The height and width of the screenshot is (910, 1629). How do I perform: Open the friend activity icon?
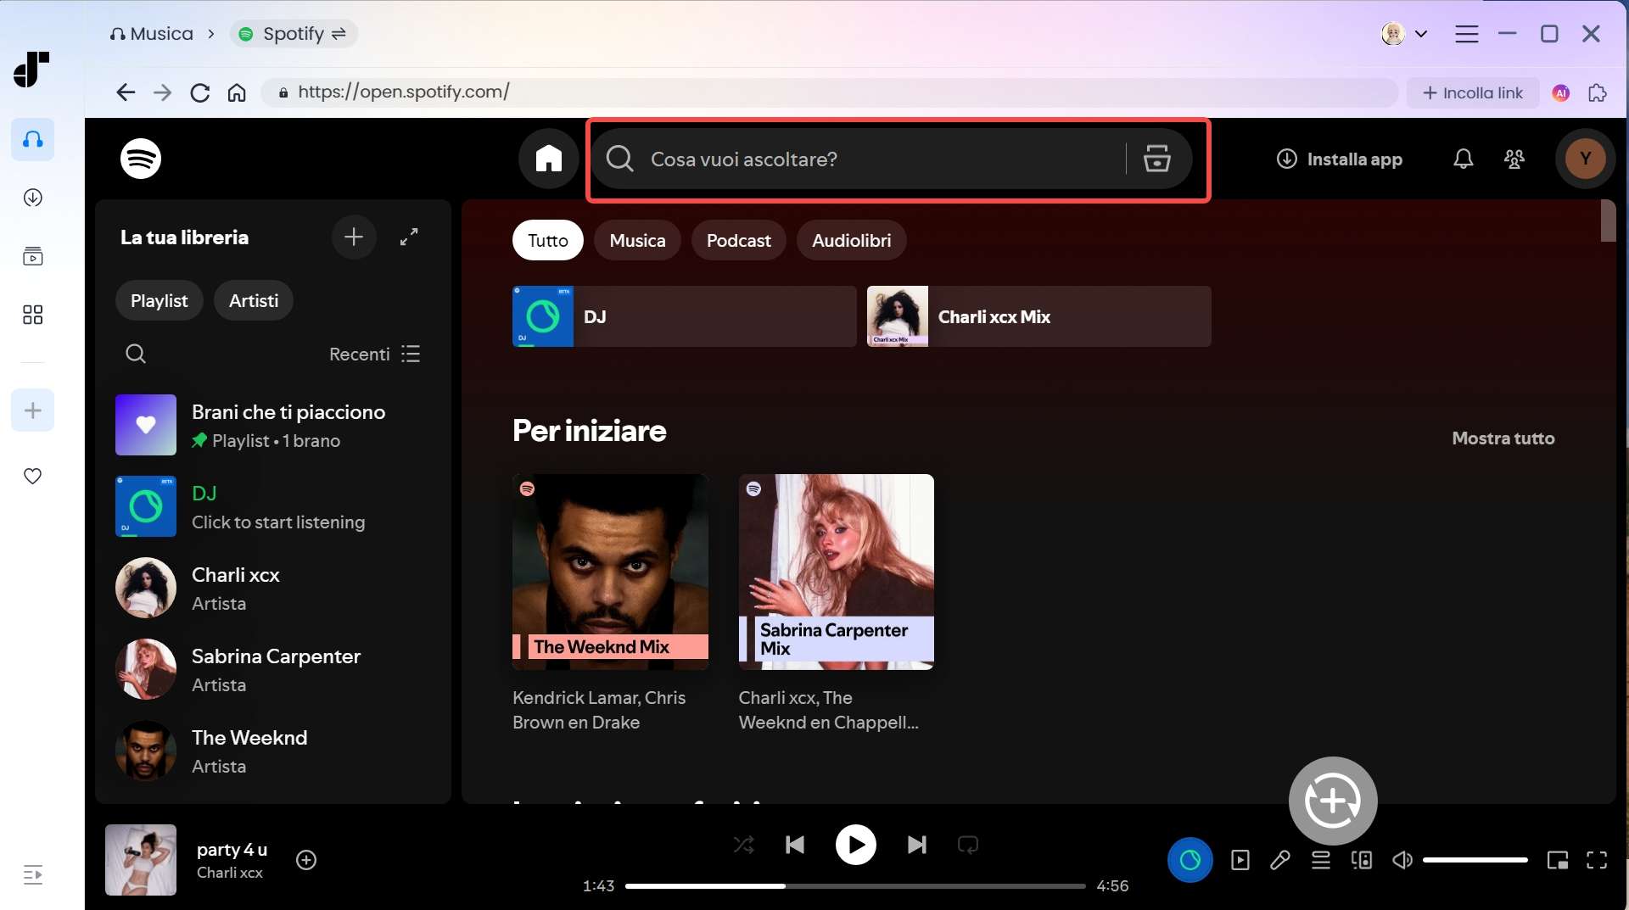pyautogui.click(x=1514, y=159)
